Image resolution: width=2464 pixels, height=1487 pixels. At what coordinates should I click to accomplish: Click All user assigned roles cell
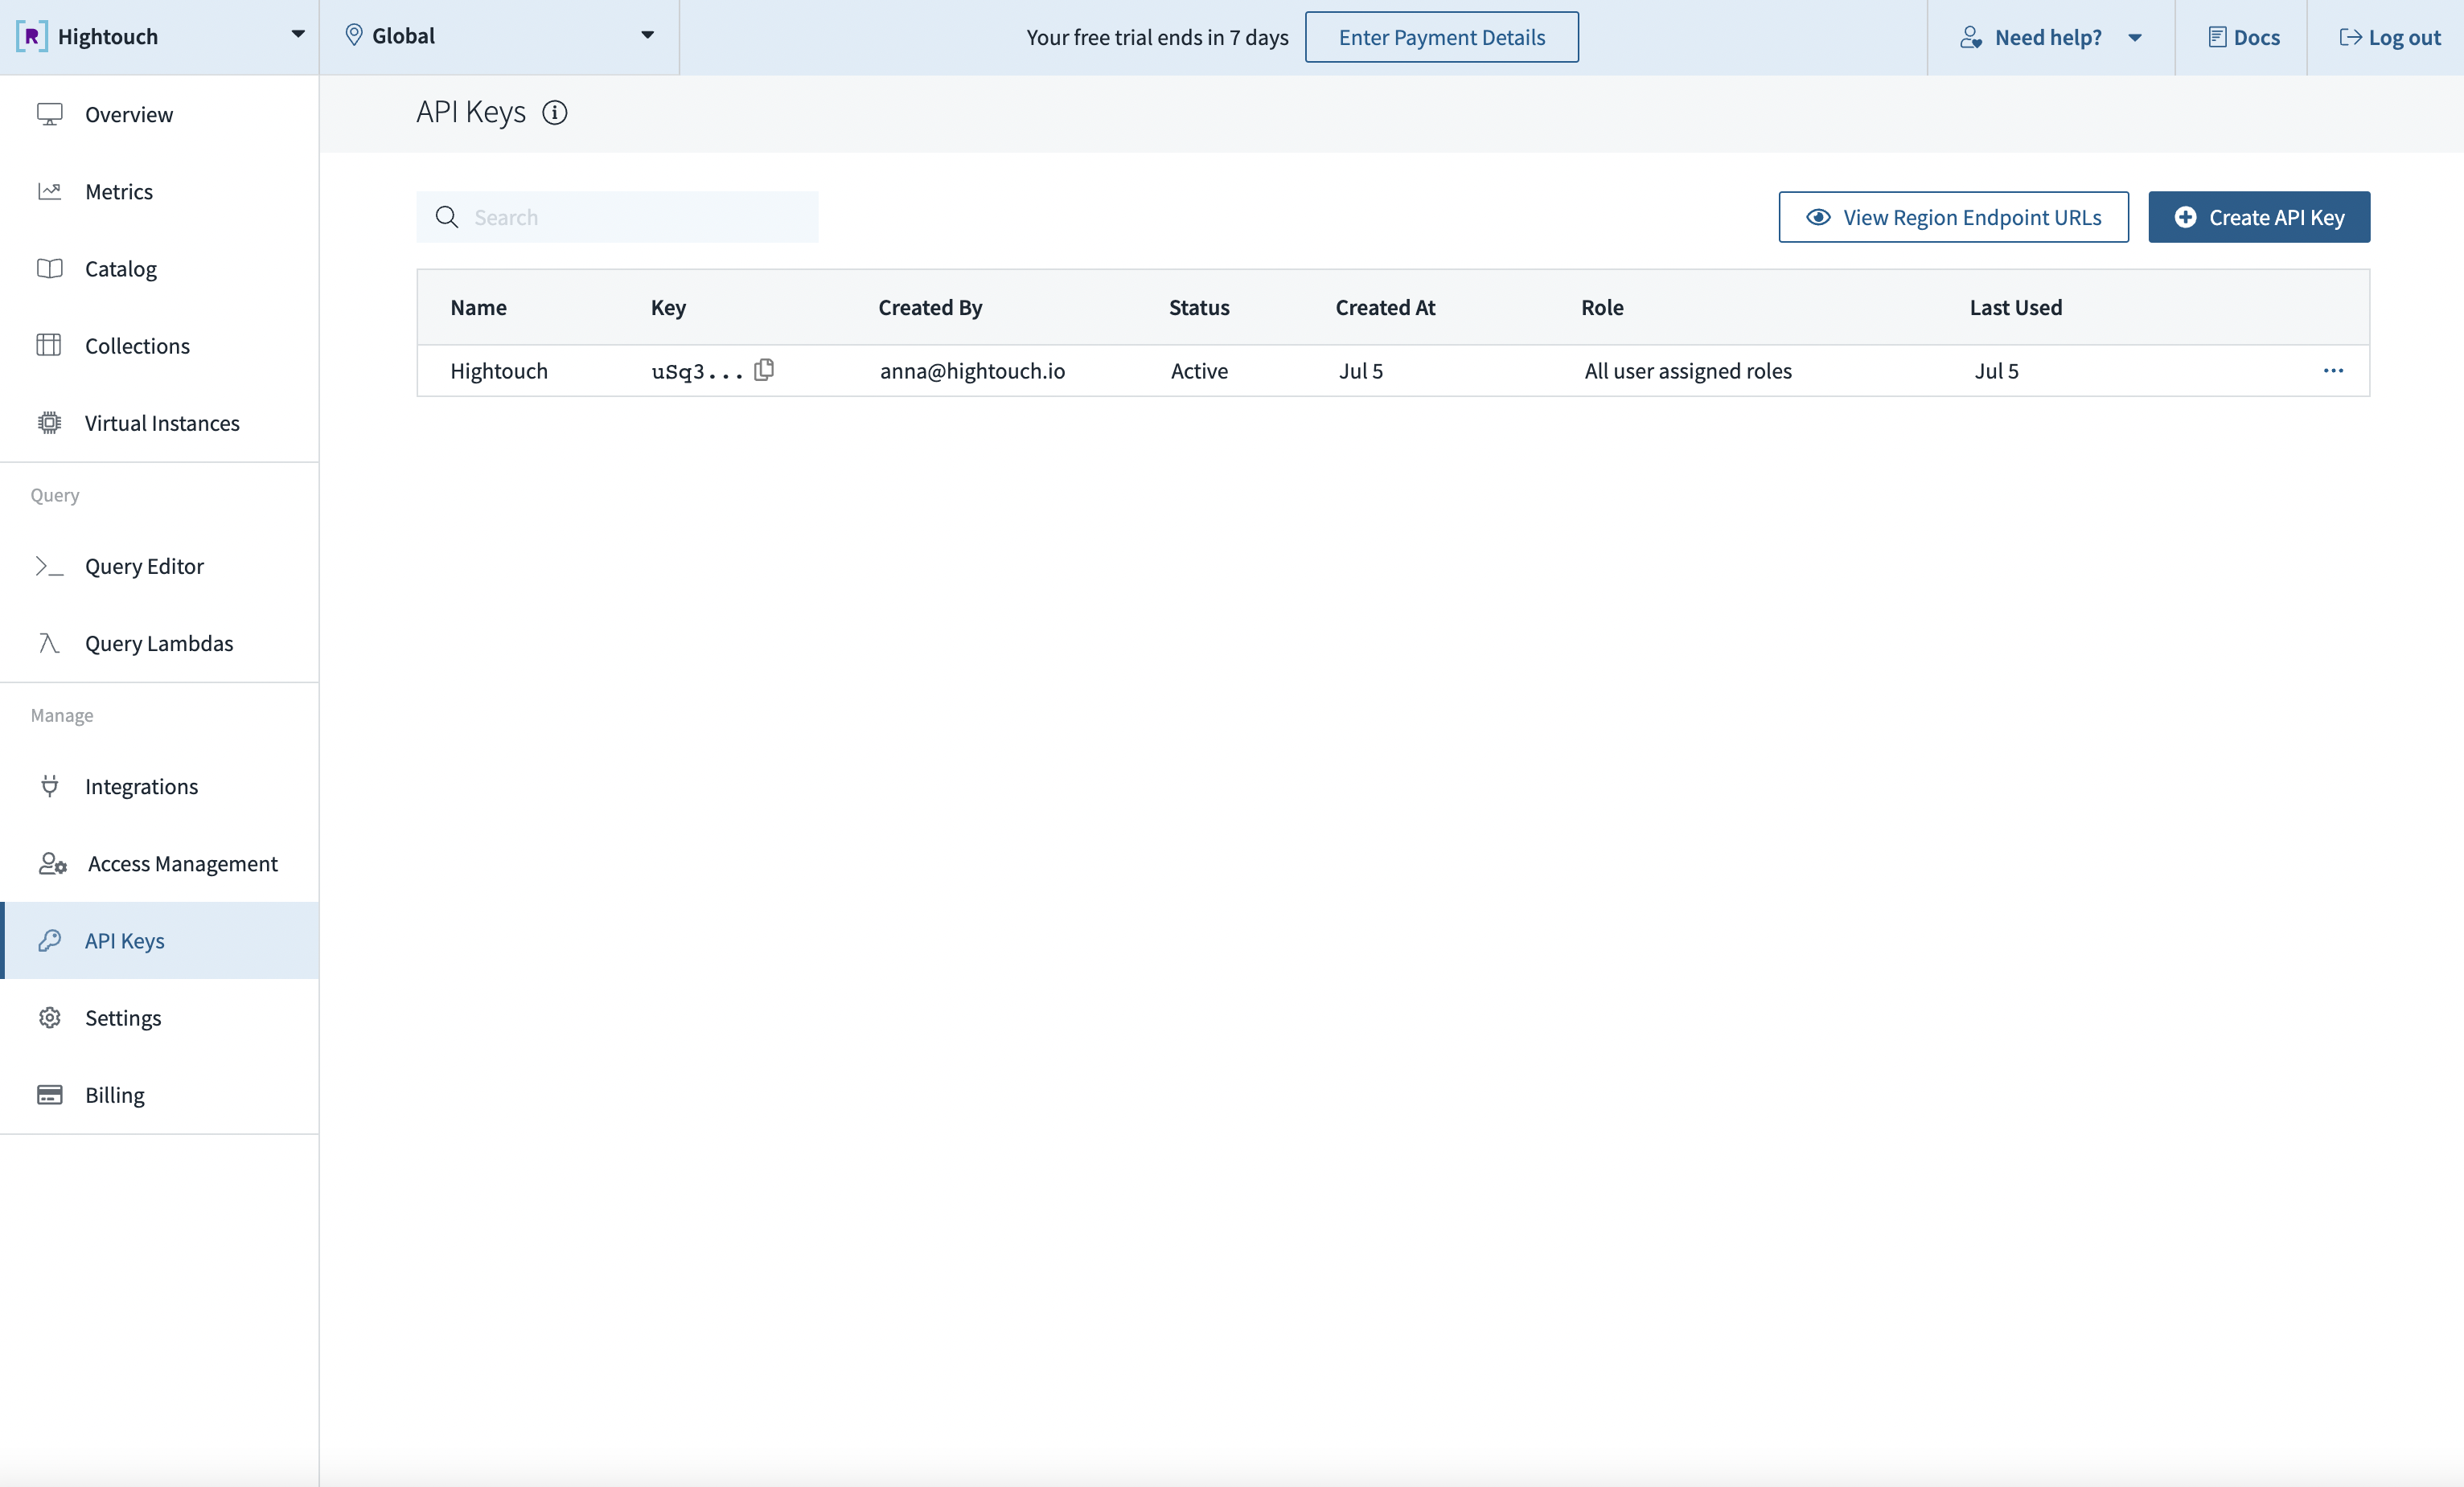click(1688, 371)
